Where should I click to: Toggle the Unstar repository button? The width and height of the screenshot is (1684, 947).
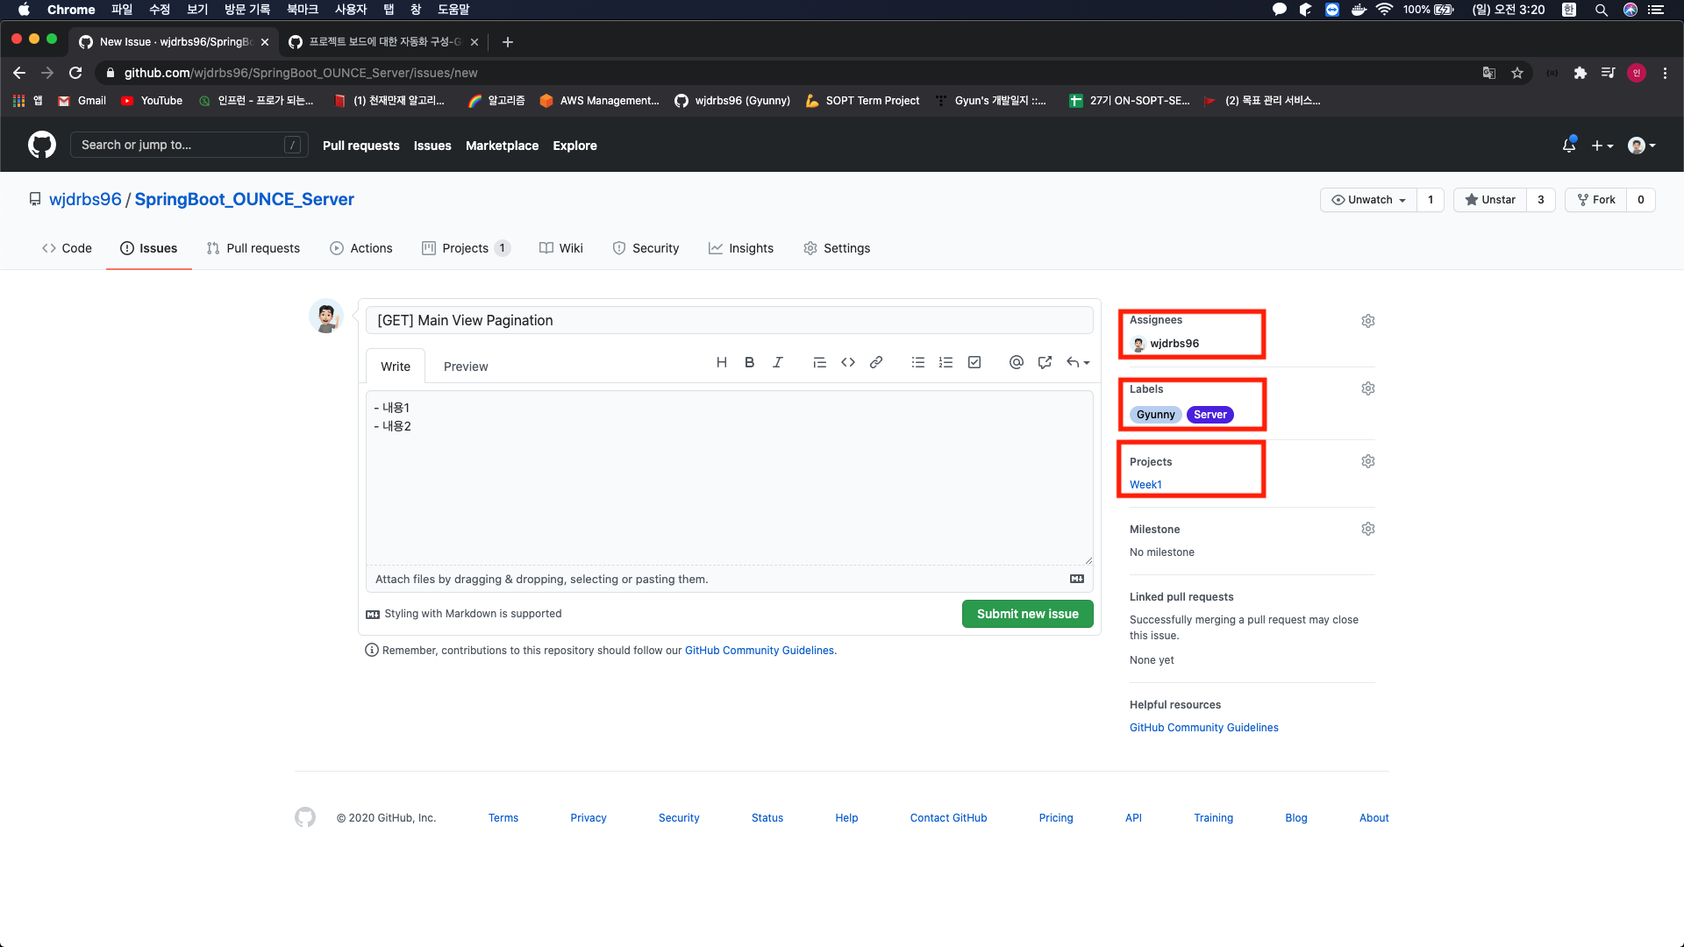point(1490,200)
